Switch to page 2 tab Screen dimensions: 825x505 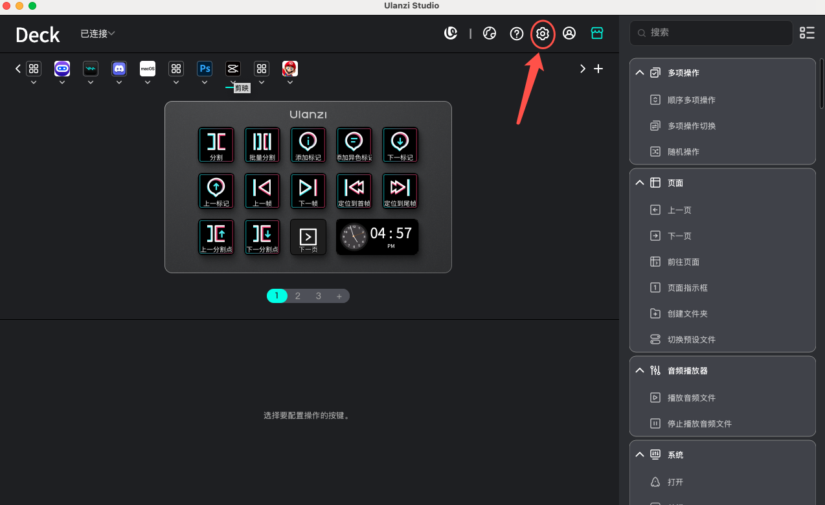298,296
